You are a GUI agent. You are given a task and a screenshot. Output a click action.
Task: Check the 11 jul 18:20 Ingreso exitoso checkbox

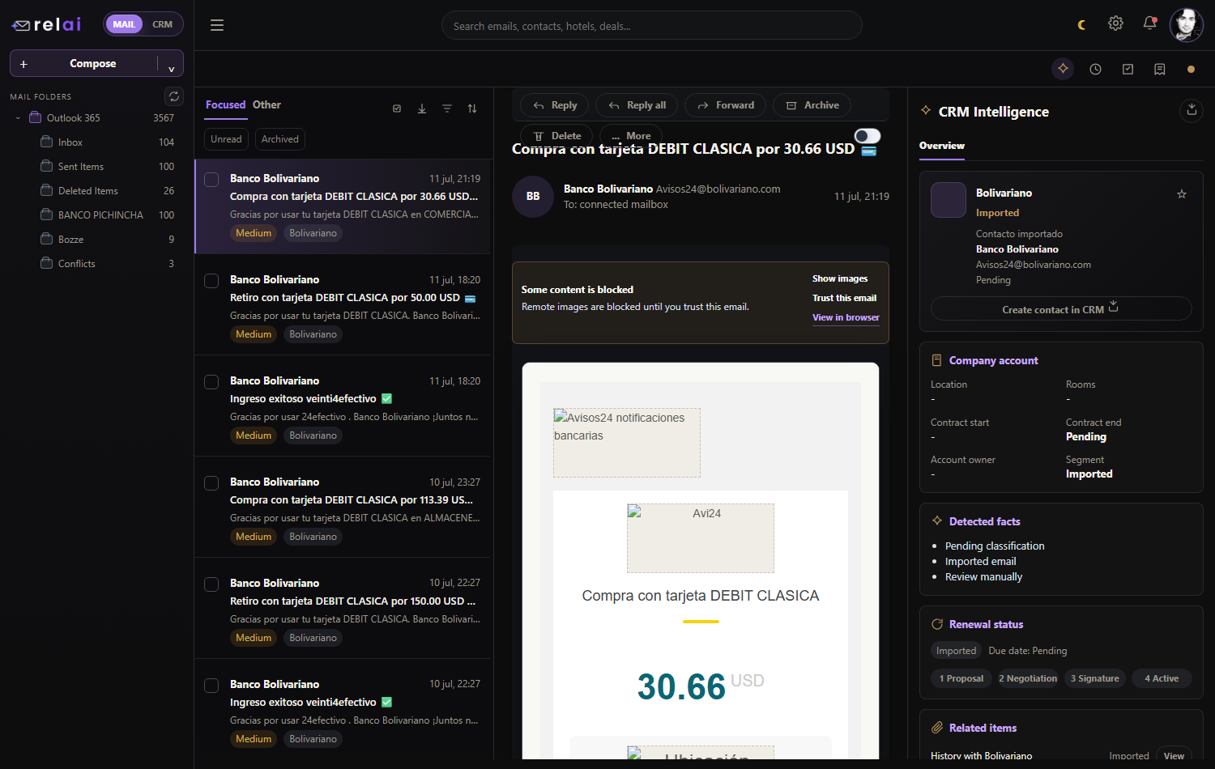click(x=211, y=382)
